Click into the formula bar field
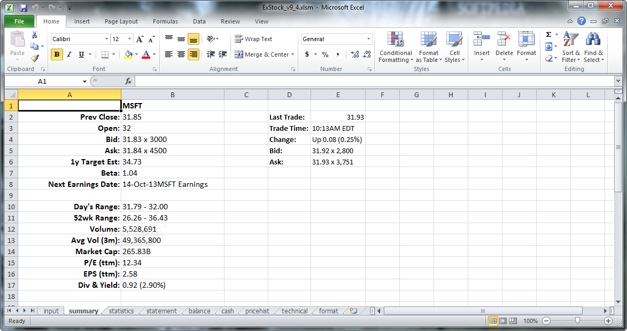This screenshot has height=331, width=627. click(x=375, y=82)
